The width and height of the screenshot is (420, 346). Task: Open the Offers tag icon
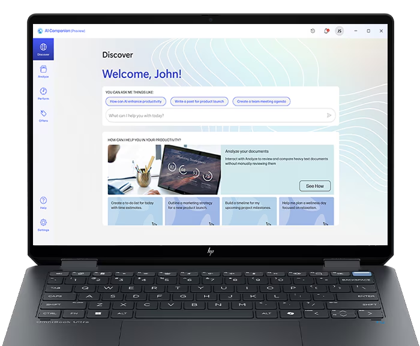43,116
